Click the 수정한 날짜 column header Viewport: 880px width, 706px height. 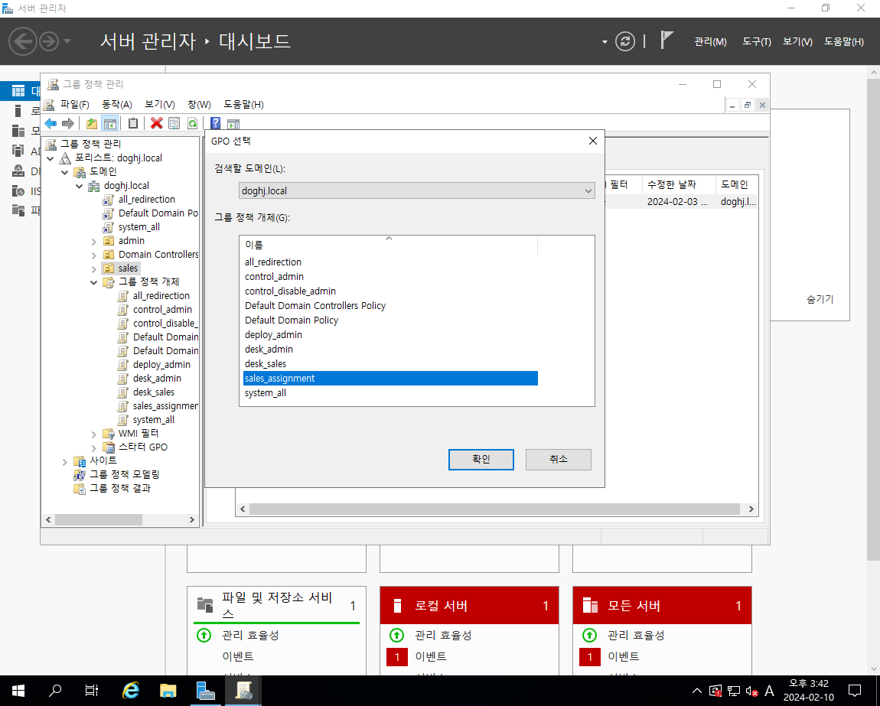(677, 184)
